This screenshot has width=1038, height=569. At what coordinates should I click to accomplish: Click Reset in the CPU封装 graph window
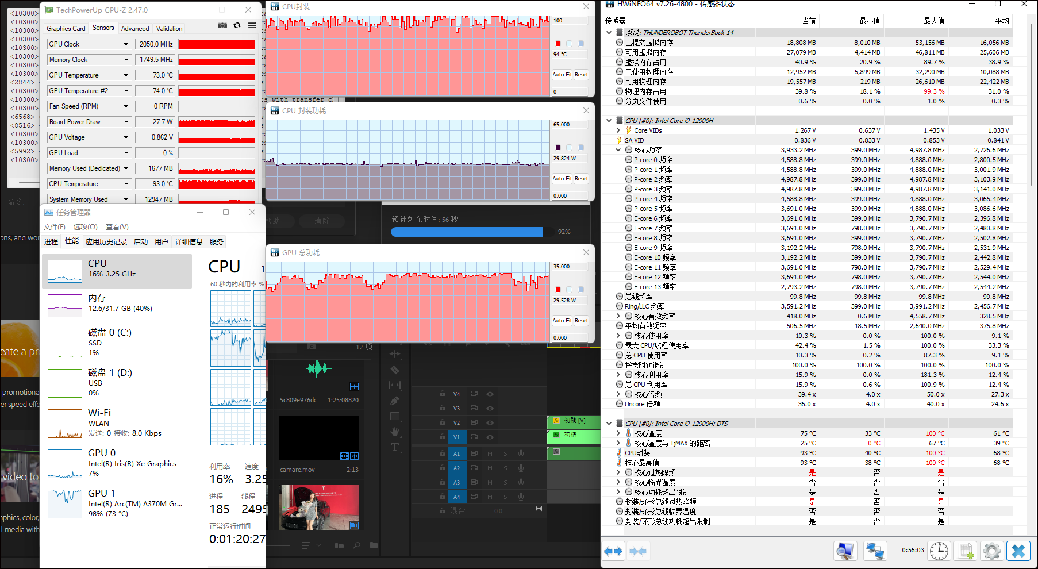(x=581, y=75)
